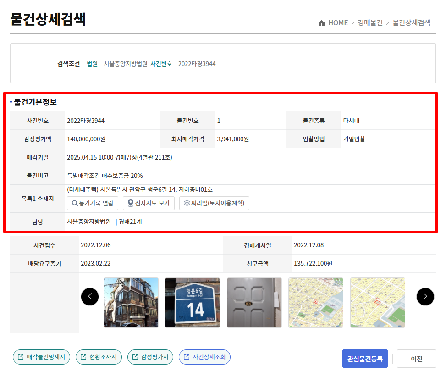Open 등기기록 열람 for the property
The image size is (446, 377).
pyautogui.click(x=92, y=203)
